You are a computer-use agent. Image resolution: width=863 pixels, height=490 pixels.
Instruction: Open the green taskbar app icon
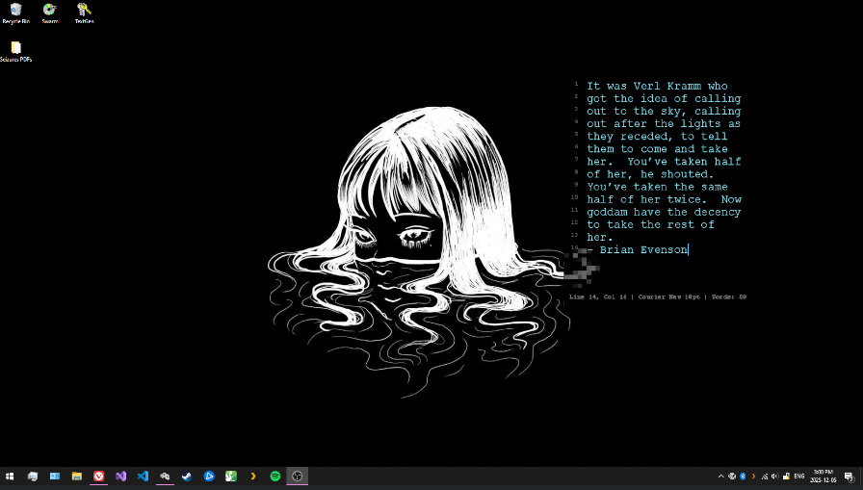tap(231, 477)
